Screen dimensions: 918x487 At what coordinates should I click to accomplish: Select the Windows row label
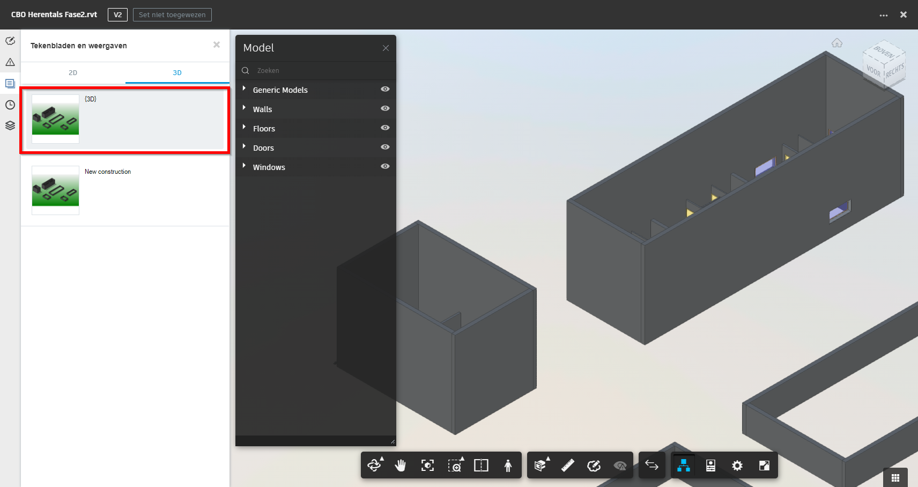[269, 167]
